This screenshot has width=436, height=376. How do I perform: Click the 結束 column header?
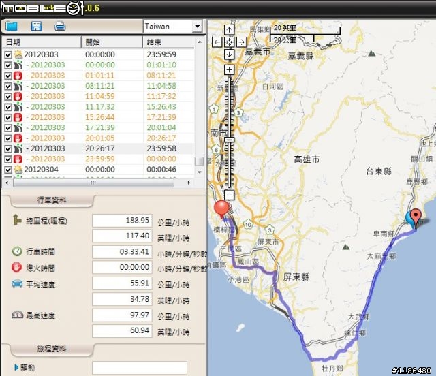(x=168, y=42)
